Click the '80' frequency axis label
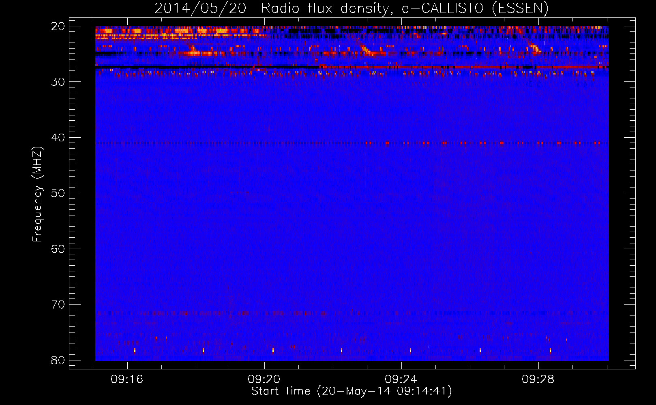Image resolution: width=656 pixels, height=405 pixels. [x=58, y=360]
